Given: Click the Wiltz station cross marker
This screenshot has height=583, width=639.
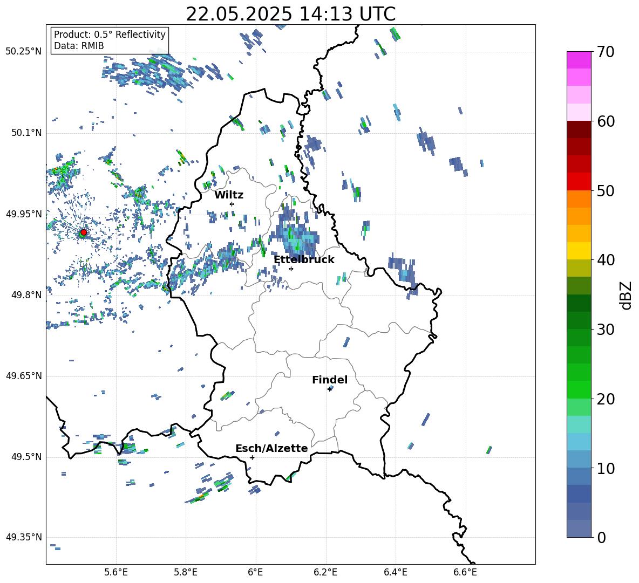Looking at the screenshot, I should (x=232, y=204).
